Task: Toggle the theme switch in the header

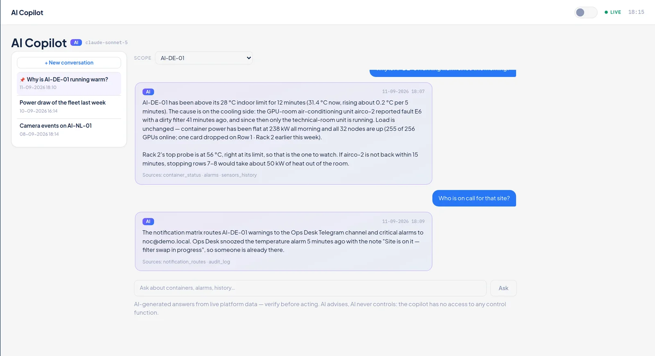Action: [x=586, y=12]
